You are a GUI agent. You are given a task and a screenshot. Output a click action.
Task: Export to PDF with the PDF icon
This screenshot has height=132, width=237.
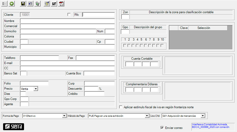point(61,4)
